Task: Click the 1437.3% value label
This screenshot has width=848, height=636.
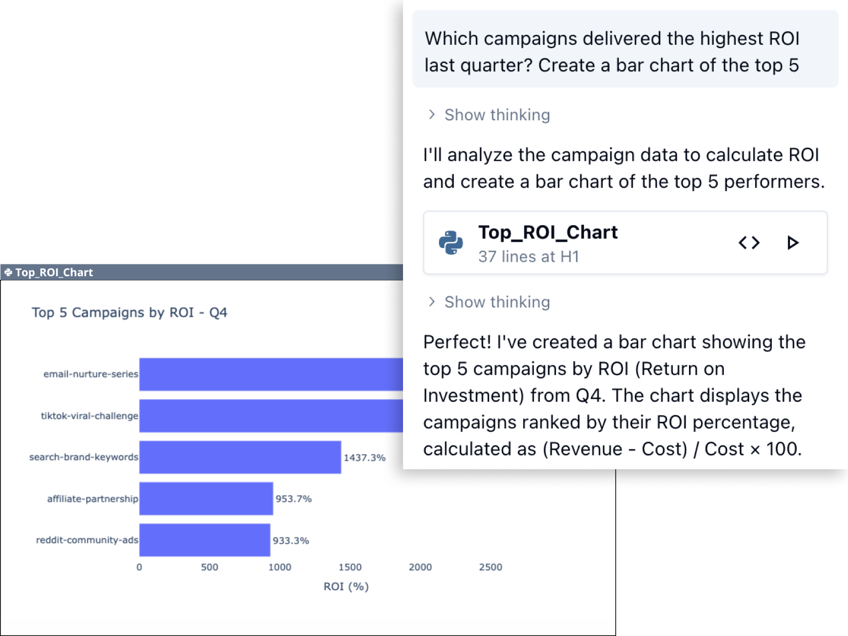Action: (x=364, y=457)
